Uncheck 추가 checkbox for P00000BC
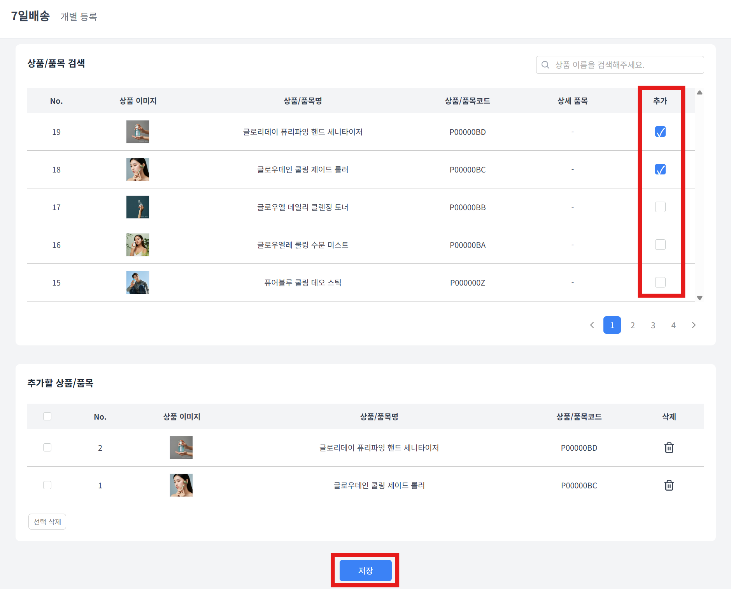Image resolution: width=731 pixels, height=589 pixels. 660,169
